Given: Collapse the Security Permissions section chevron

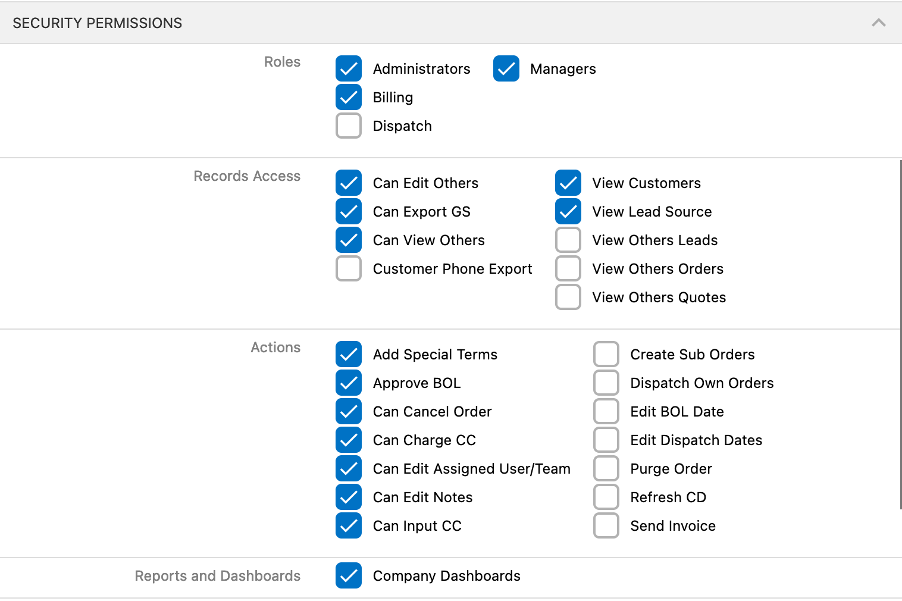Looking at the screenshot, I should coord(878,23).
